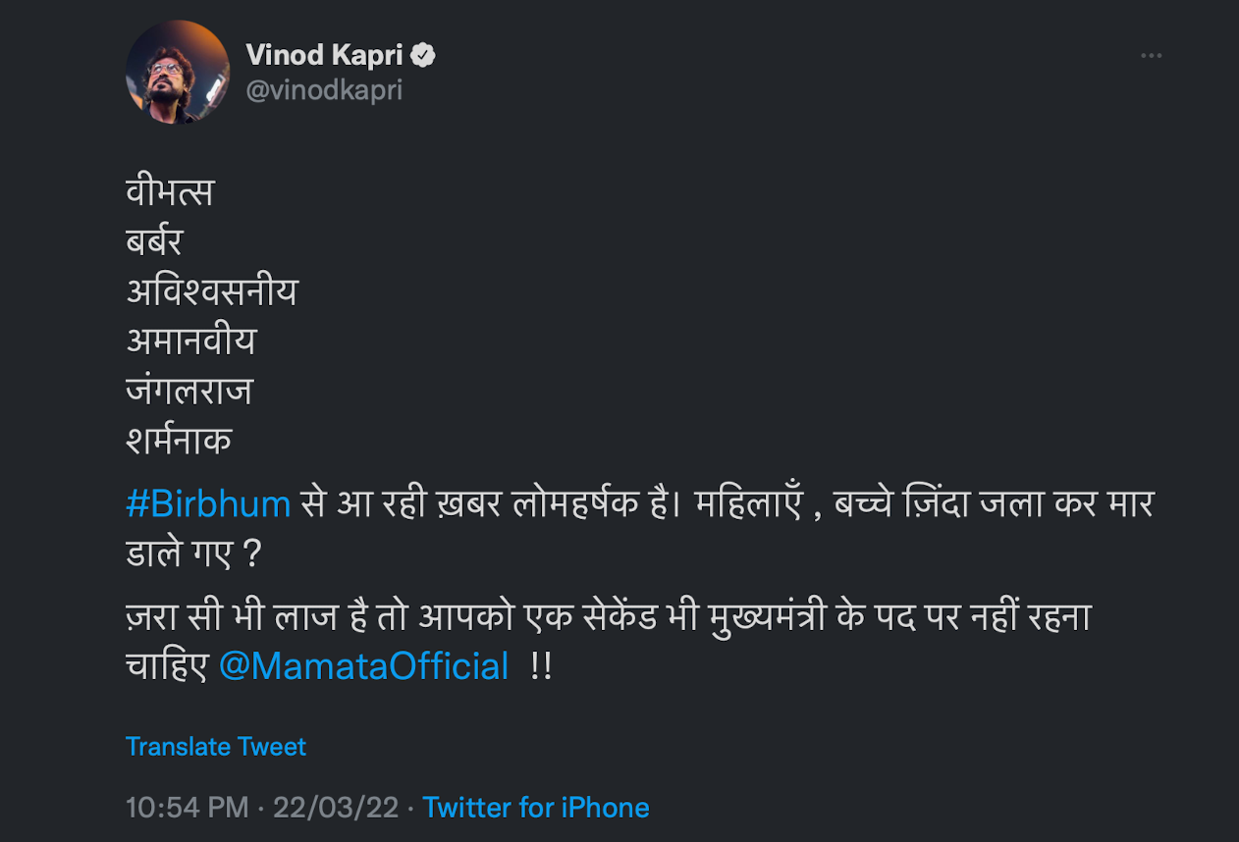Screen dimensions: 1239x842
Task: Click the text डाले गए ? in the tweet
Action: pyautogui.click(x=194, y=553)
